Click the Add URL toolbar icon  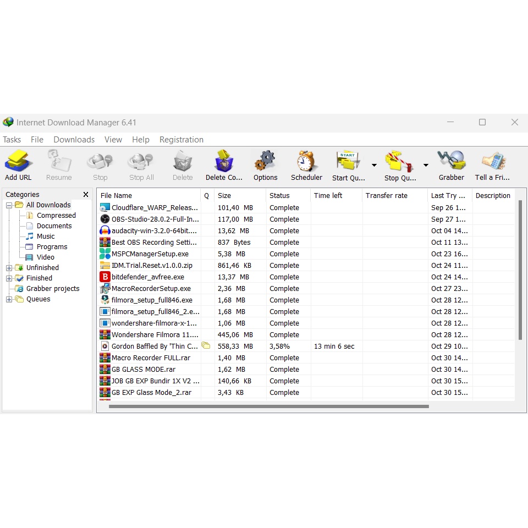click(x=18, y=161)
